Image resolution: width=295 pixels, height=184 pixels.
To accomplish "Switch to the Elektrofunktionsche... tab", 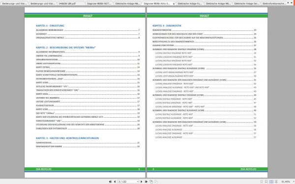I will point(274,3).
